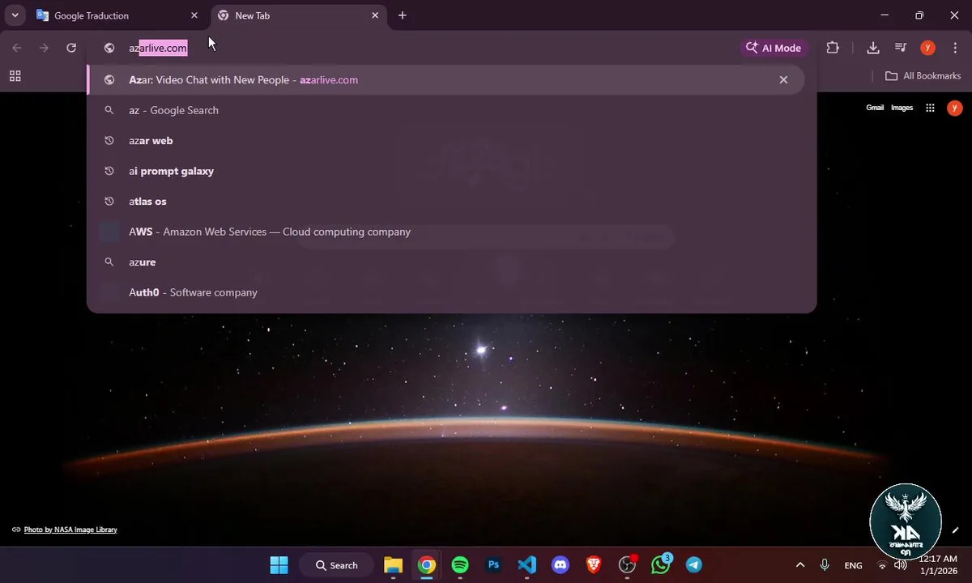Select the Azar: Video Chat with New People suggestion
The image size is (972, 583).
[x=446, y=80]
